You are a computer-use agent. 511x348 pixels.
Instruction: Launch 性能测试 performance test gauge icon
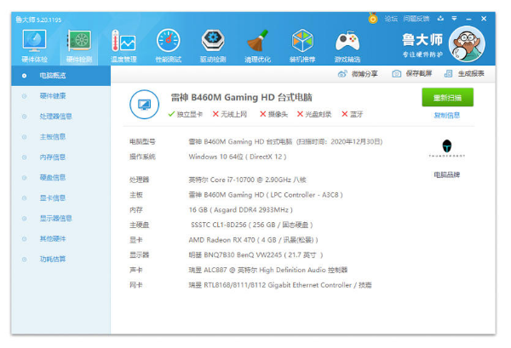click(168, 41)
